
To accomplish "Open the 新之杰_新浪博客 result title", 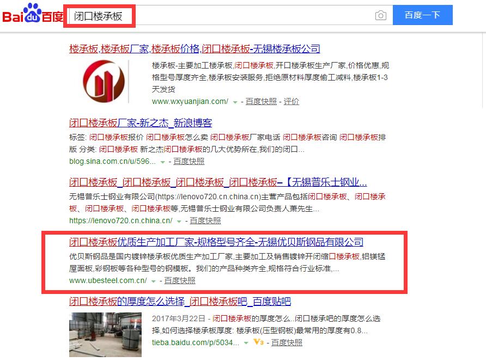I will point(141,123).
